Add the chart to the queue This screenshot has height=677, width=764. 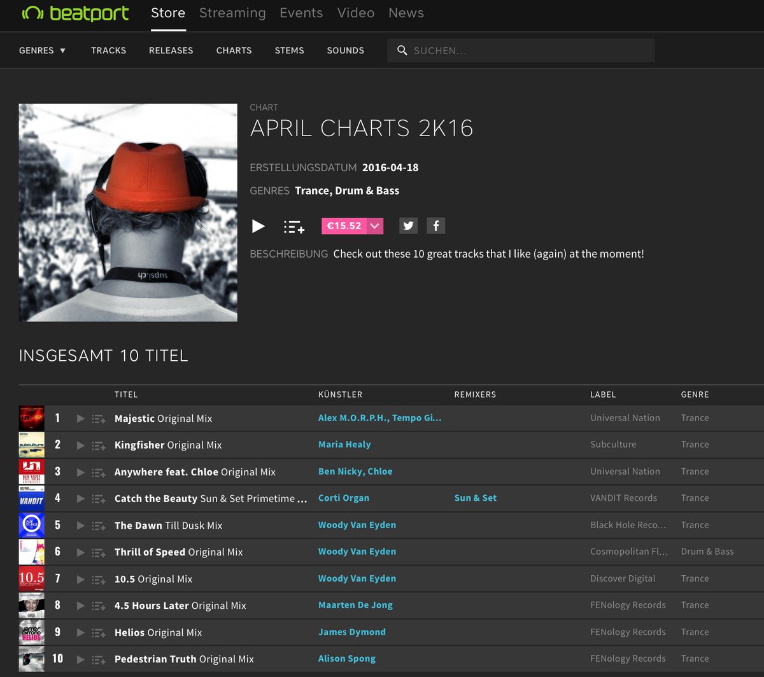coord(294,227)
